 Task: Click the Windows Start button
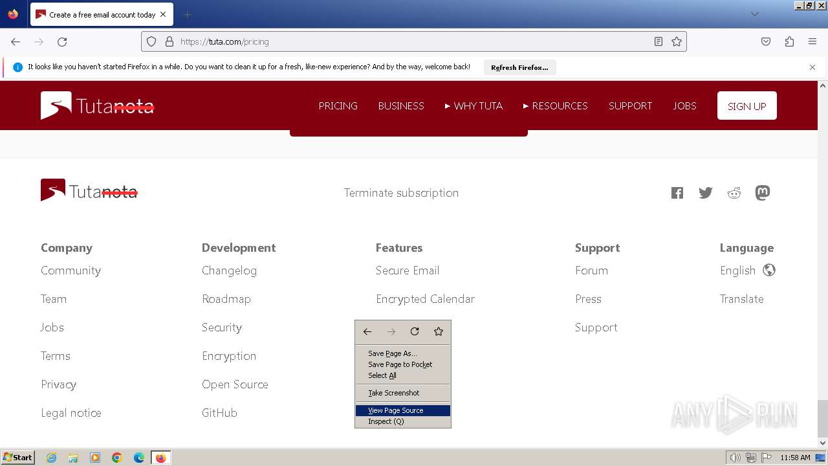(x=18, y=458)
